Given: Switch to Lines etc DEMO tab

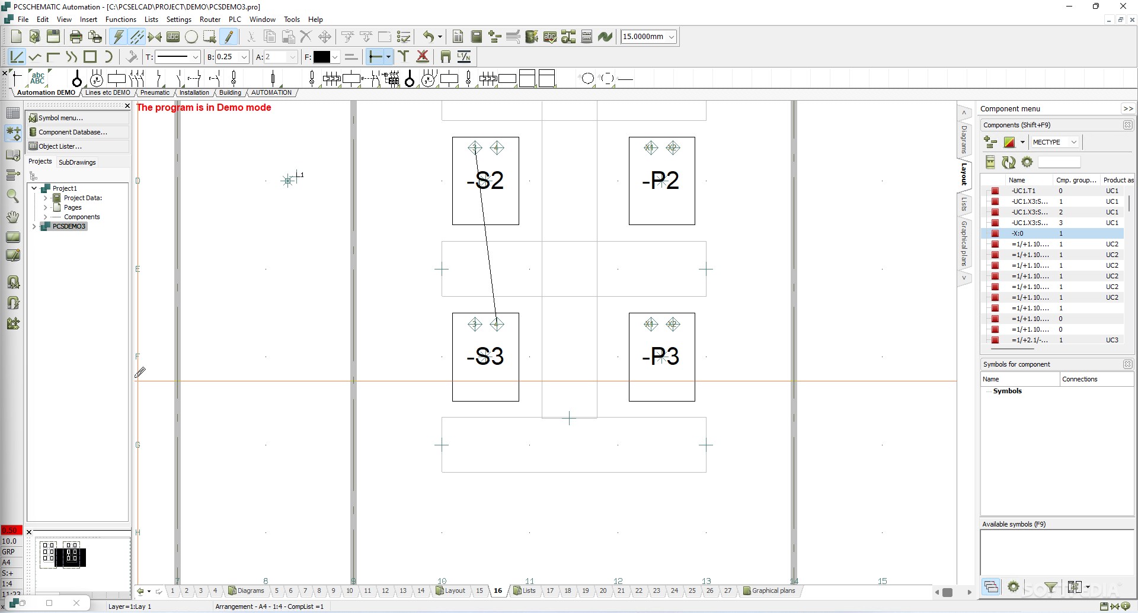Looking at the screenshot, I should click(x=107, y=92).
